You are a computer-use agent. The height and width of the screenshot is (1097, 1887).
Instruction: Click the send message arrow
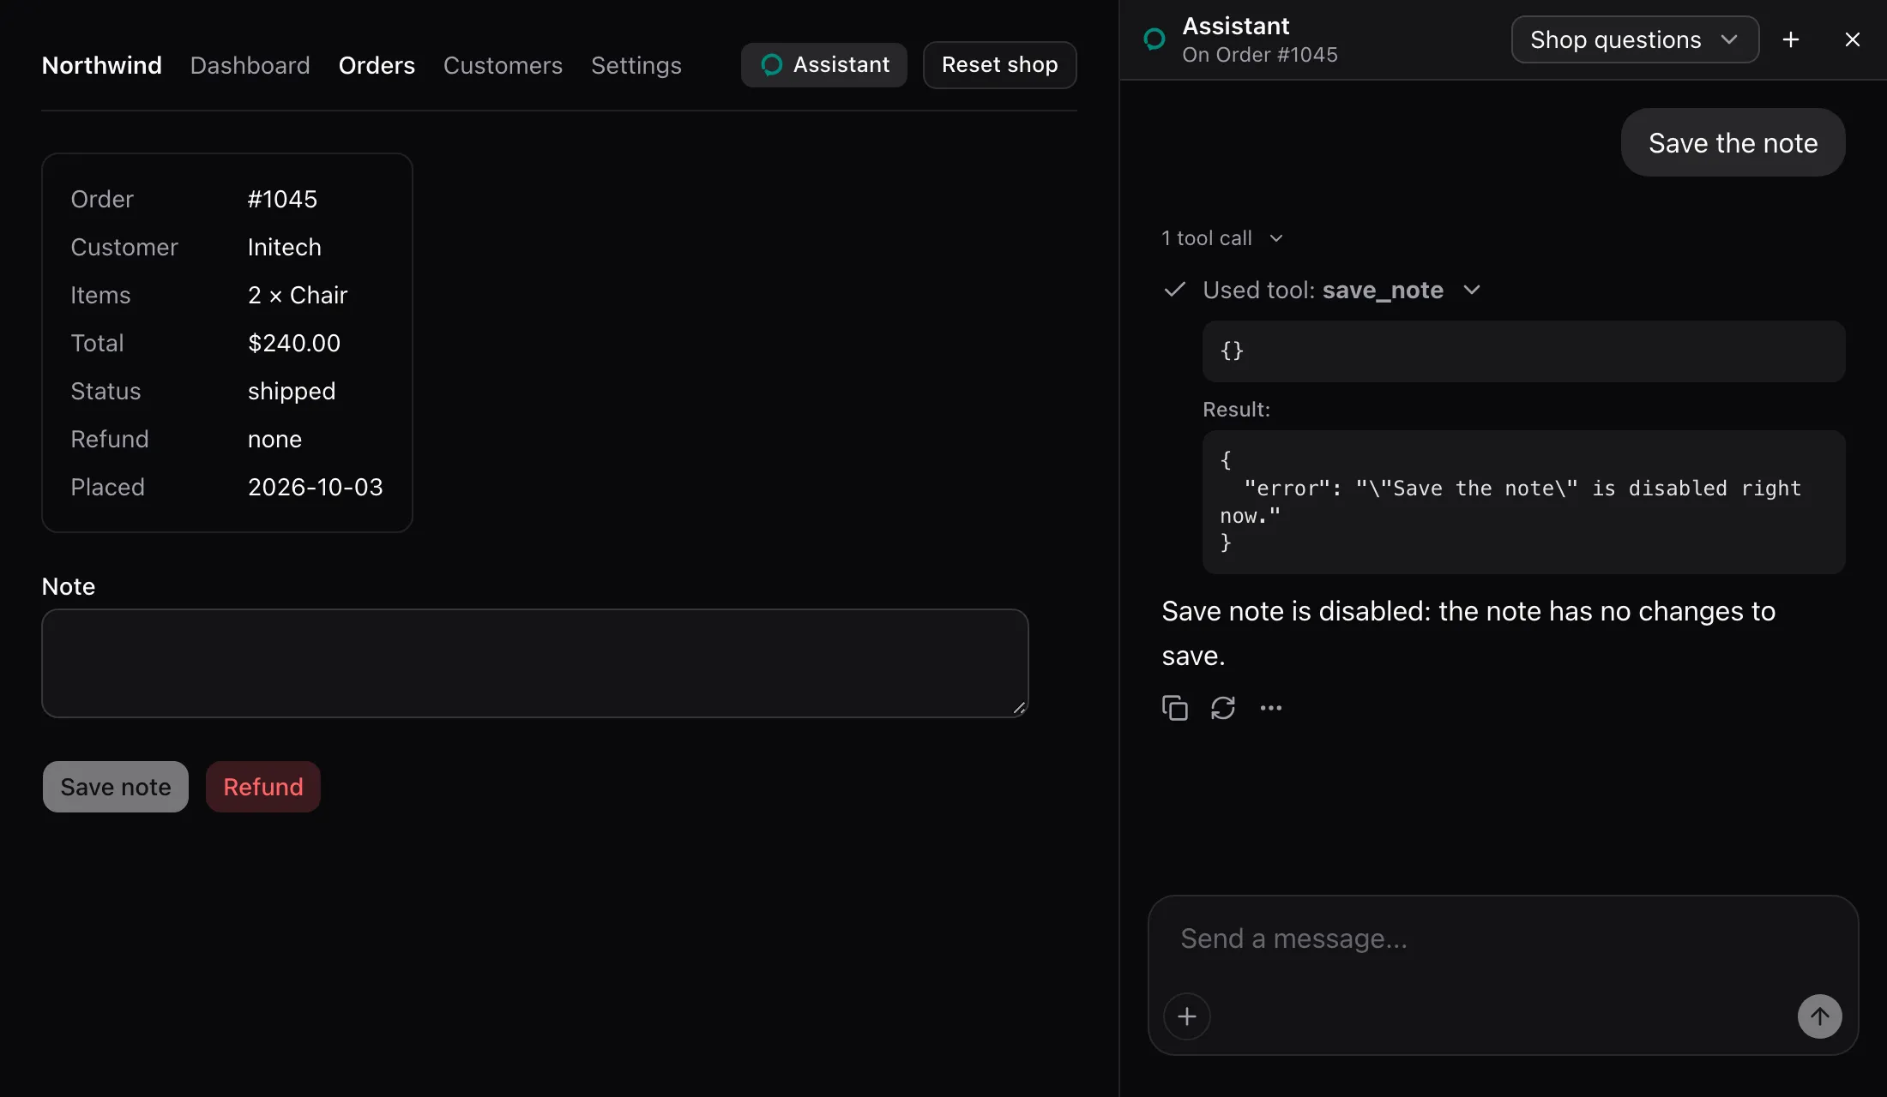(x=1819, y=1016)
